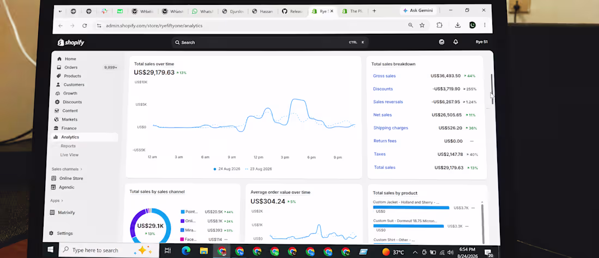
Task: Open the Shipping charges link
Action: pos(391,128)
